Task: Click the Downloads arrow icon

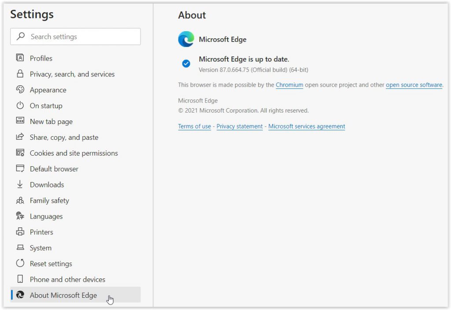Action: pyautogui.click(x=20, y=184)
